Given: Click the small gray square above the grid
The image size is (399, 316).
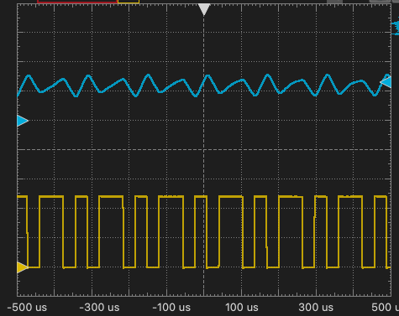Looking at the screenshot, I should point(334,2).
